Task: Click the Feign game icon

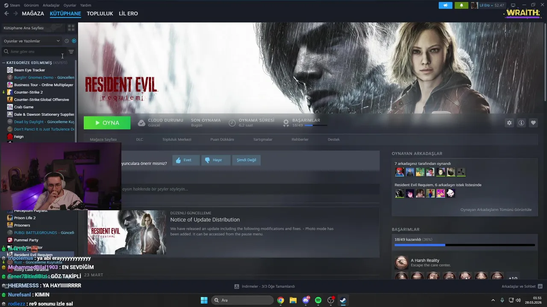Action: click(x=10, y=136)
